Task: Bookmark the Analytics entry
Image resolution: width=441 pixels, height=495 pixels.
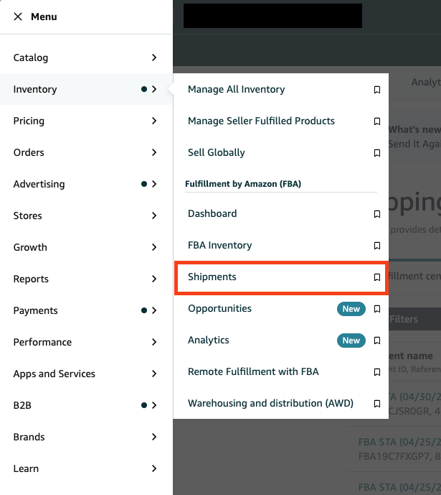Action: pyautogui.click(x=376, y=341)
